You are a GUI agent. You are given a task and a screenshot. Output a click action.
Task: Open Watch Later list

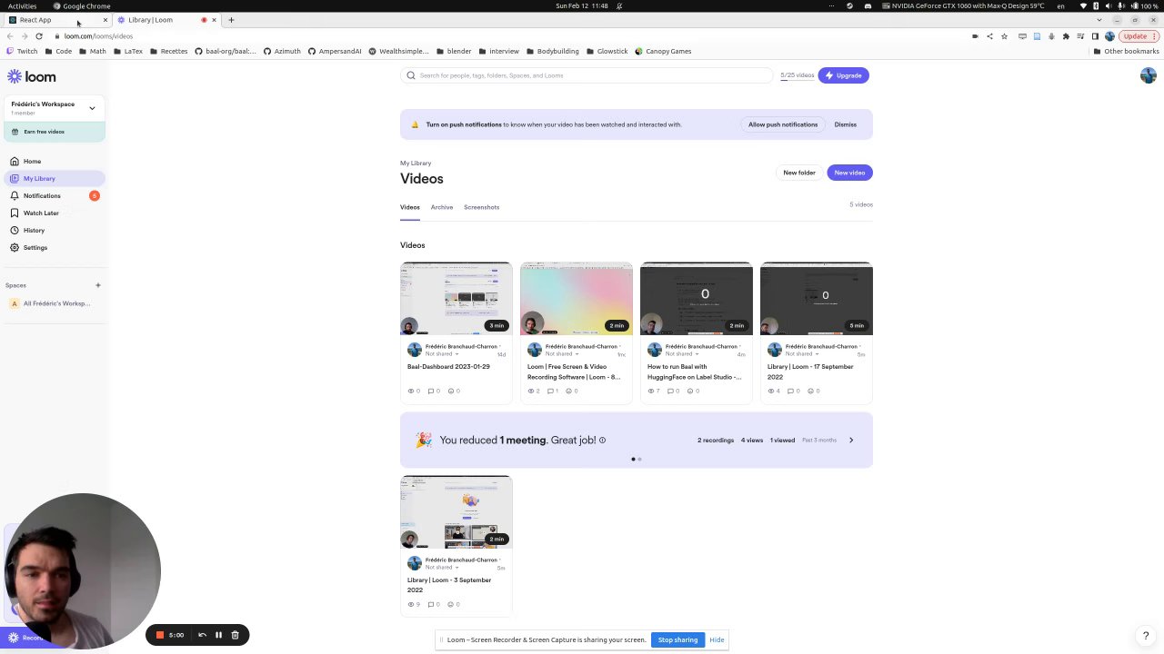click(55, 213)
